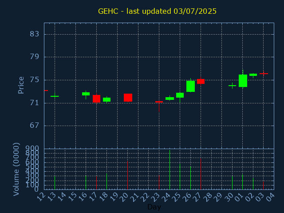Click the green candlestick for day 18
The image size is (284, 213).
coord(106,99)
